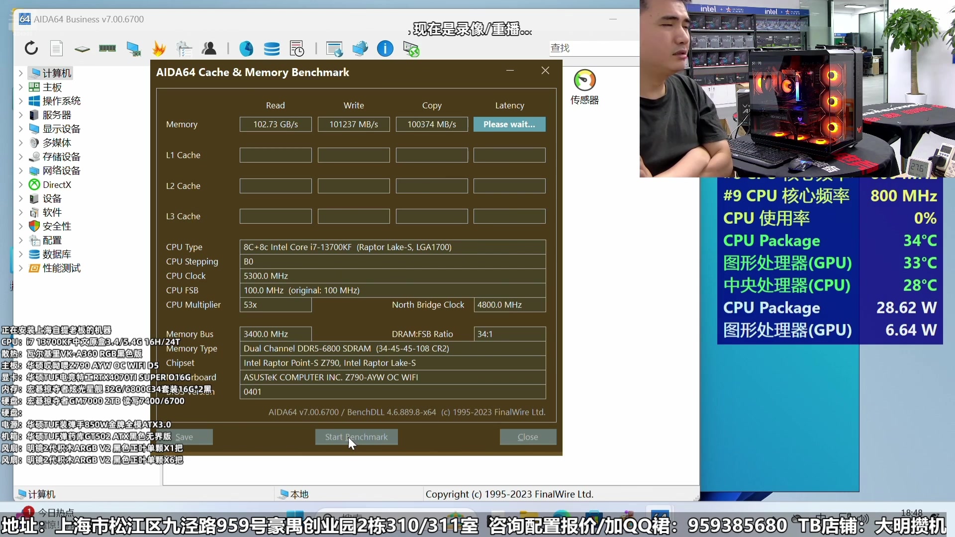
Task: Expand the 多媒体 tree node
Action: click(20, 143)
